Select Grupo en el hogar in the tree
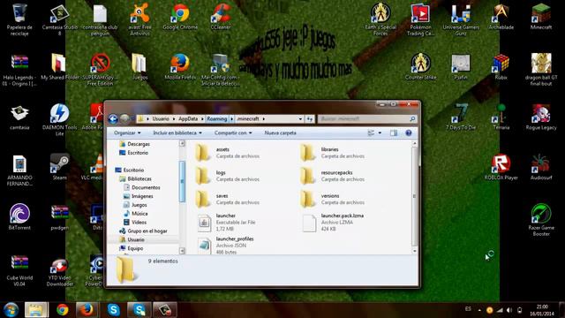 (143, 231)
